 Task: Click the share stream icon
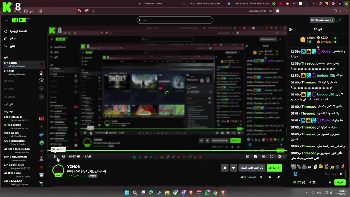pos(261,177)
